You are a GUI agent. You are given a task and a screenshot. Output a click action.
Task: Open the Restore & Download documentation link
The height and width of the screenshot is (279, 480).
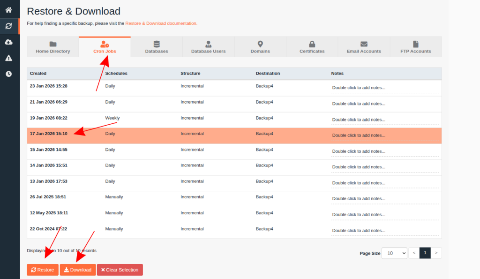tap(161, 23)
